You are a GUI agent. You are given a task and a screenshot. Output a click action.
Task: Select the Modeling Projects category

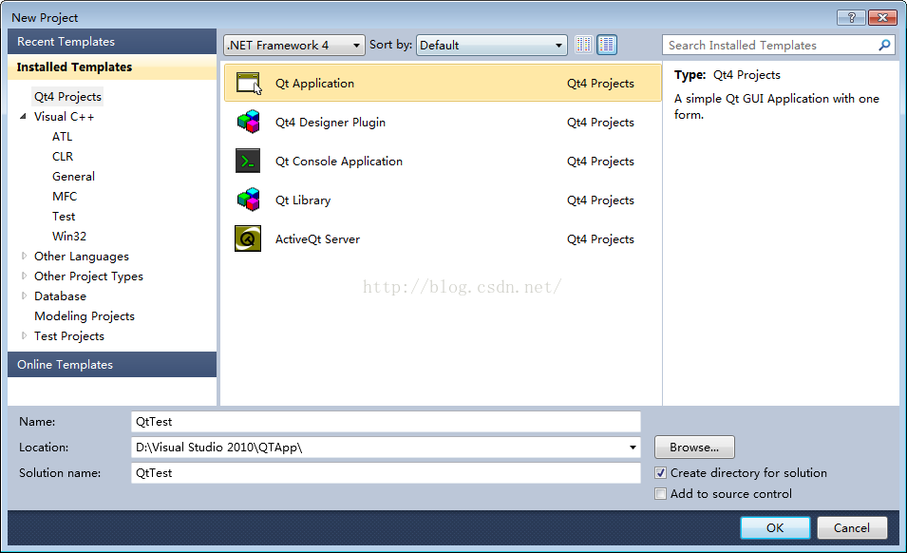(85, 315)
